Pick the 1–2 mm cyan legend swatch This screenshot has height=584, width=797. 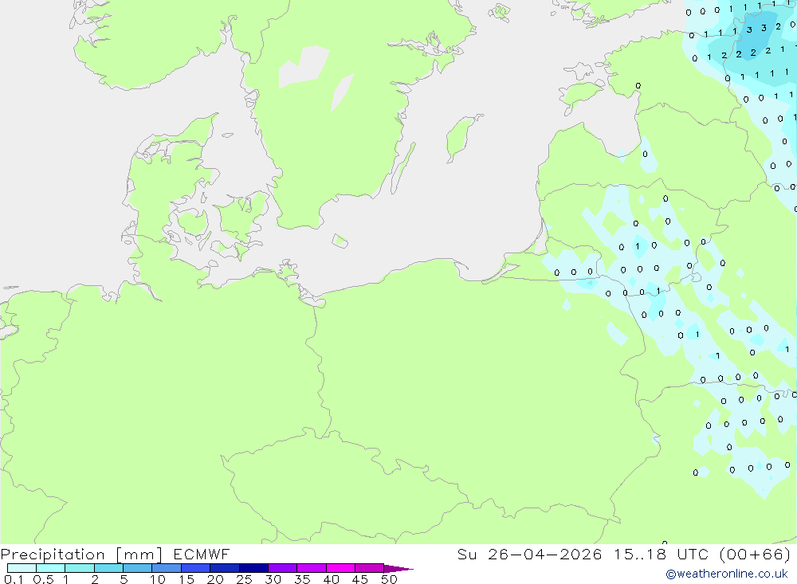80,568
